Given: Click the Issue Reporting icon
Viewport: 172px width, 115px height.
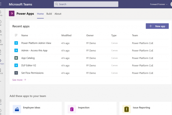Looking at the screenshot, I should coord(127,109).
